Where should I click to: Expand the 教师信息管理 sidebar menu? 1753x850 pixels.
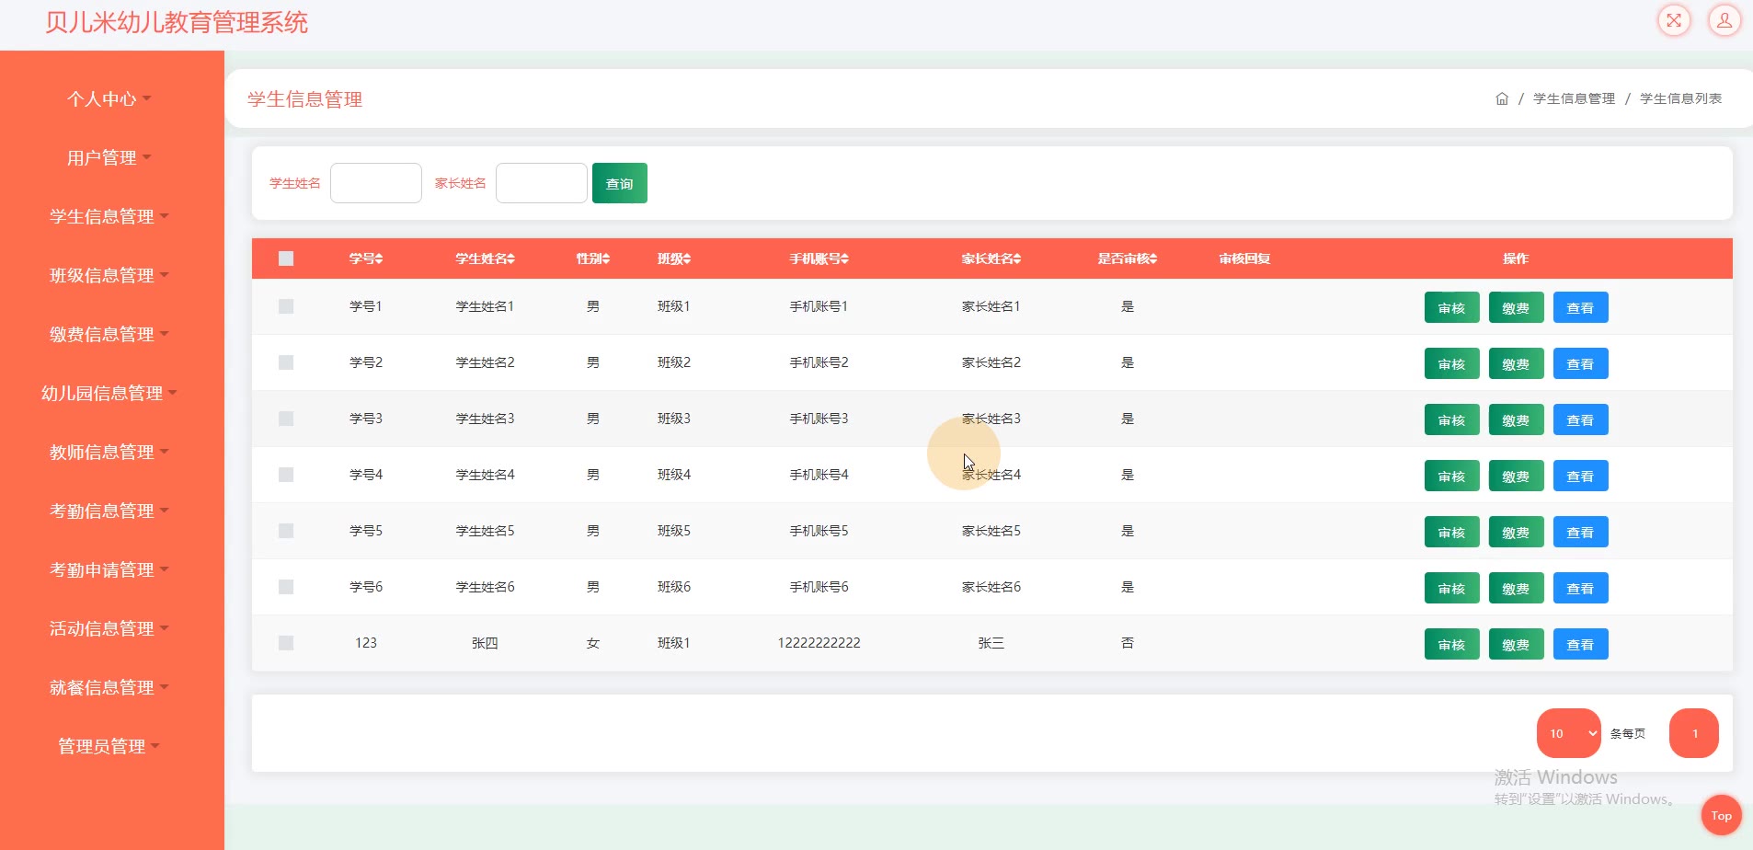(x=109, y=452)
